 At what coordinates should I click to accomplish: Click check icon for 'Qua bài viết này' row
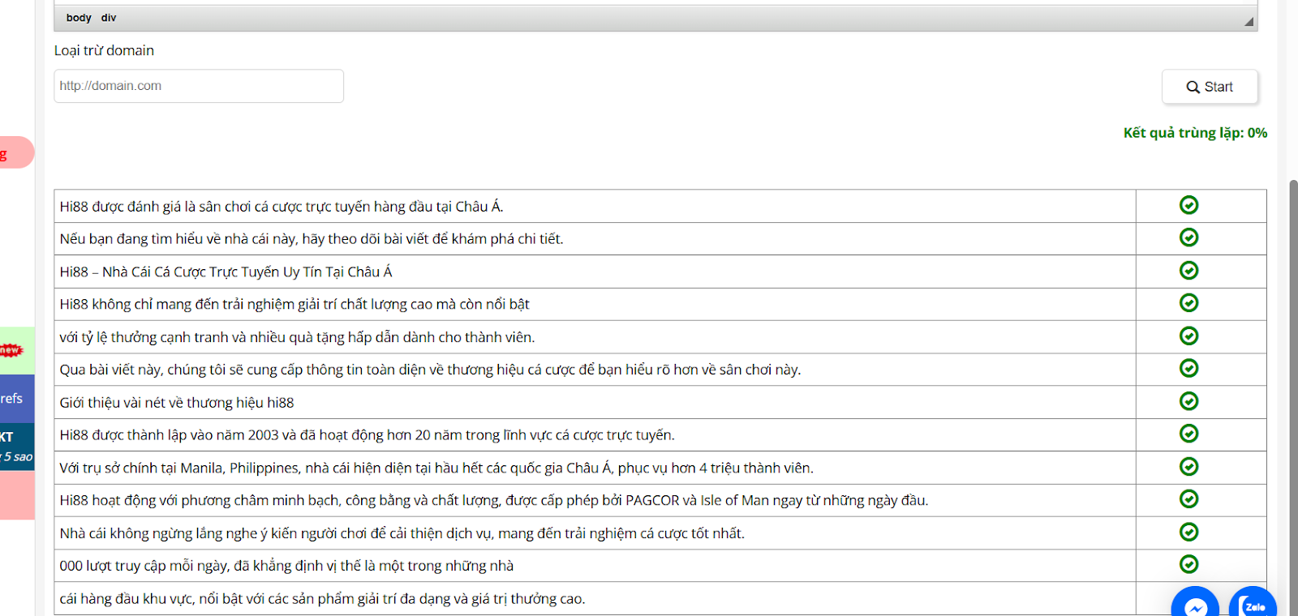click(1189, 369)
